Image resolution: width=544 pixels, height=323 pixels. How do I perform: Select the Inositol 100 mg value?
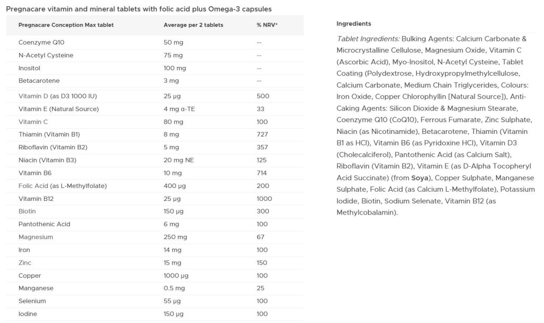click(174, 68)
